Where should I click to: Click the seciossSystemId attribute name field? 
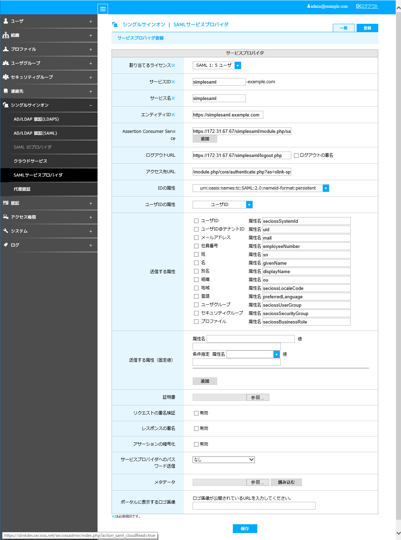[307, 221]
